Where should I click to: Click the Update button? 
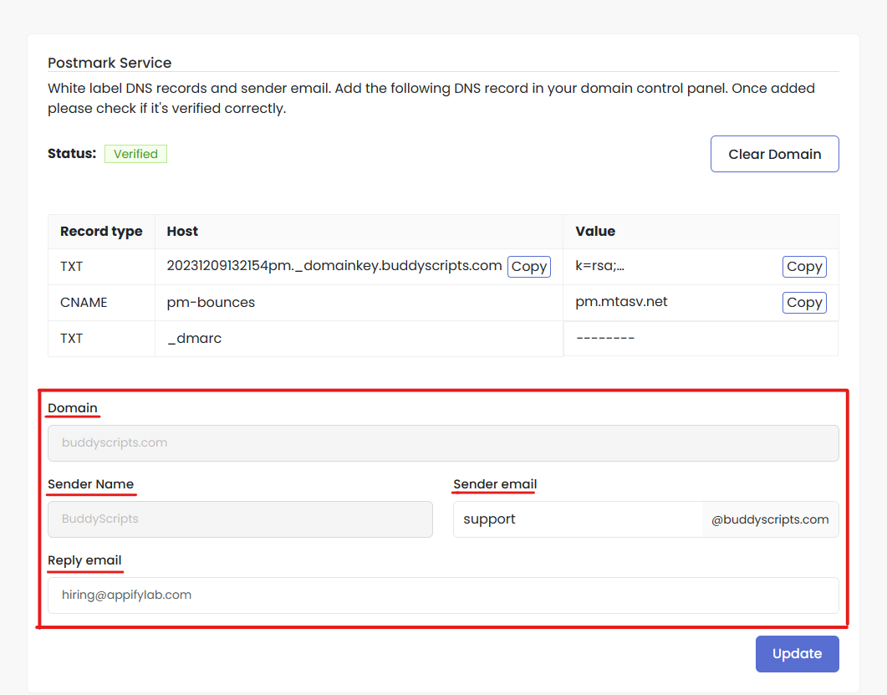pos(797,654)
